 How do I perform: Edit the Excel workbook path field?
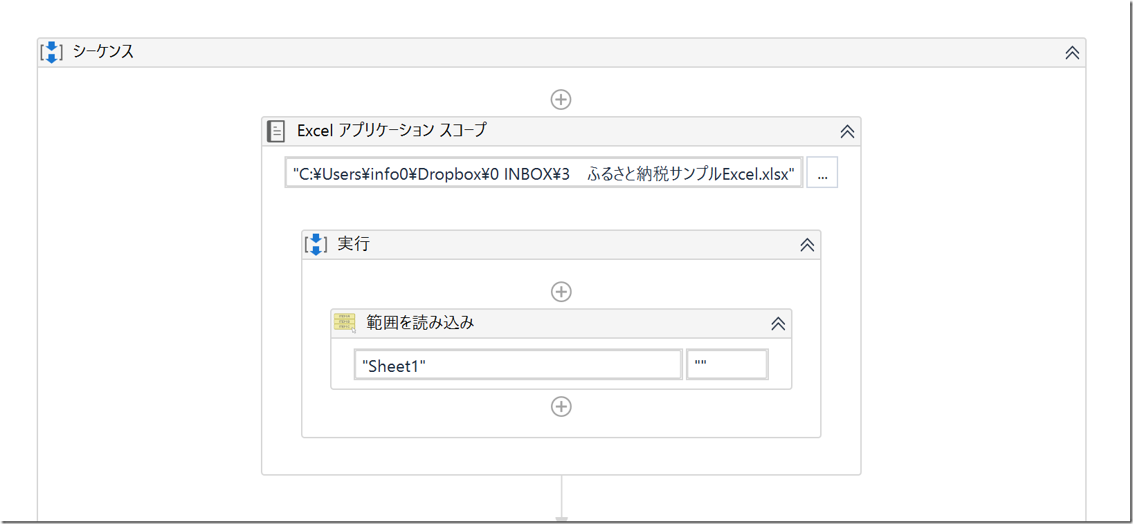tap(544, 173)
